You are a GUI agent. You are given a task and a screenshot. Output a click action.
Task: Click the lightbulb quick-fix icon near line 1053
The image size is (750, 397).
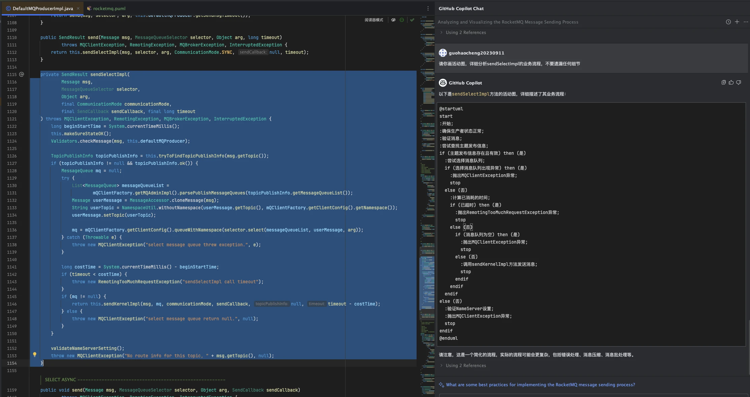coord(35,355)
